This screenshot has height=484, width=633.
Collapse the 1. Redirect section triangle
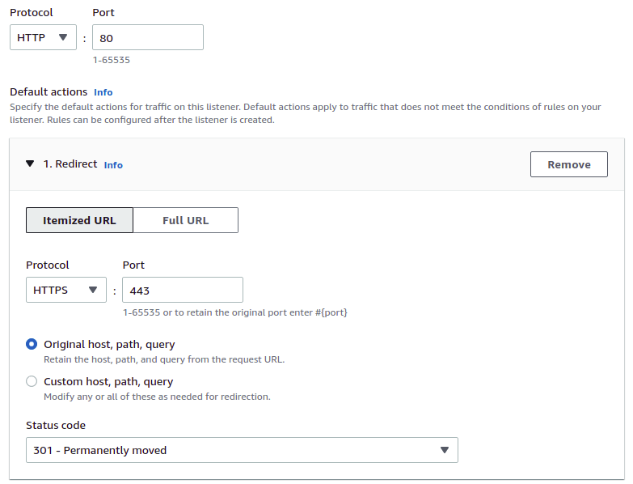(x=30, y=163)
